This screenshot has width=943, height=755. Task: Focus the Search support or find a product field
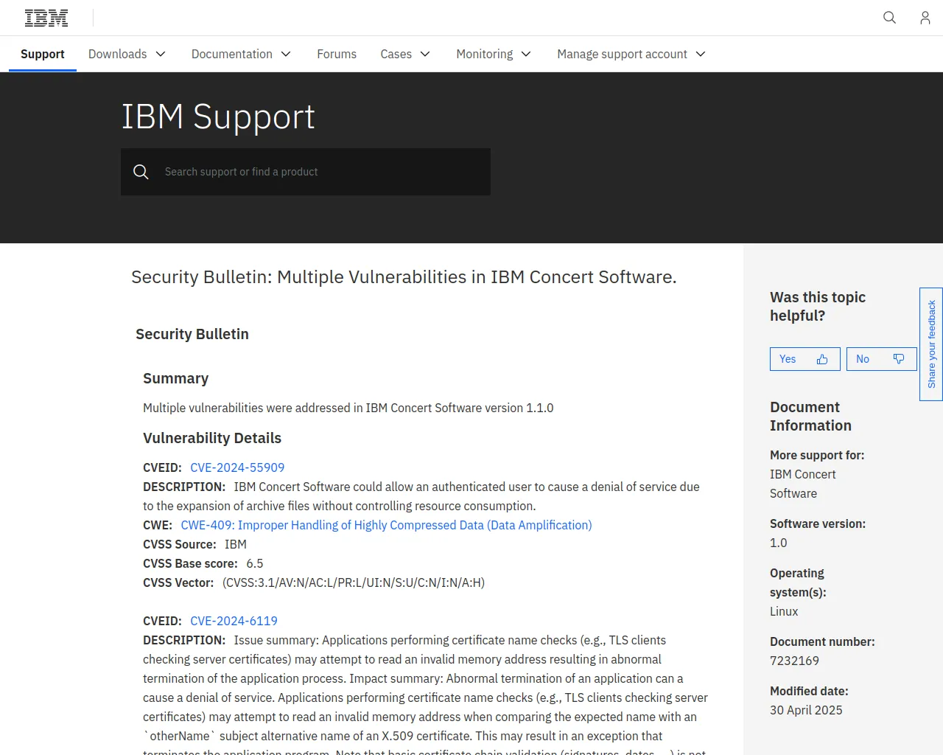(306, 172)
